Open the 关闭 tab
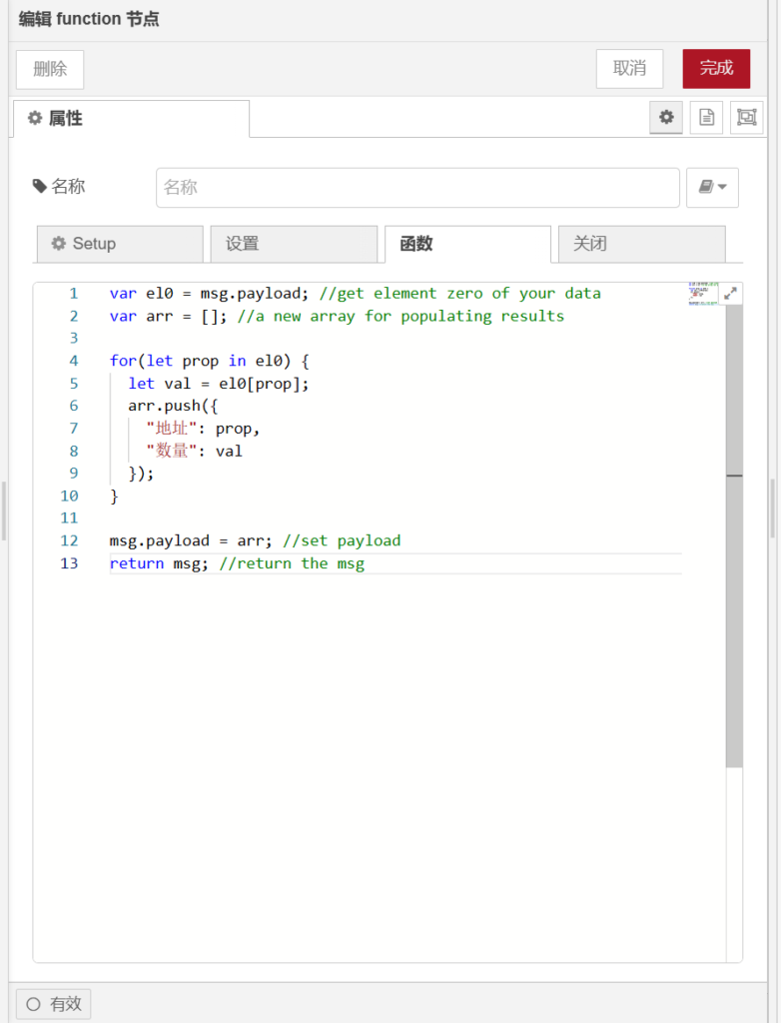The image size is (781, 1023). [x=641, y=244]
